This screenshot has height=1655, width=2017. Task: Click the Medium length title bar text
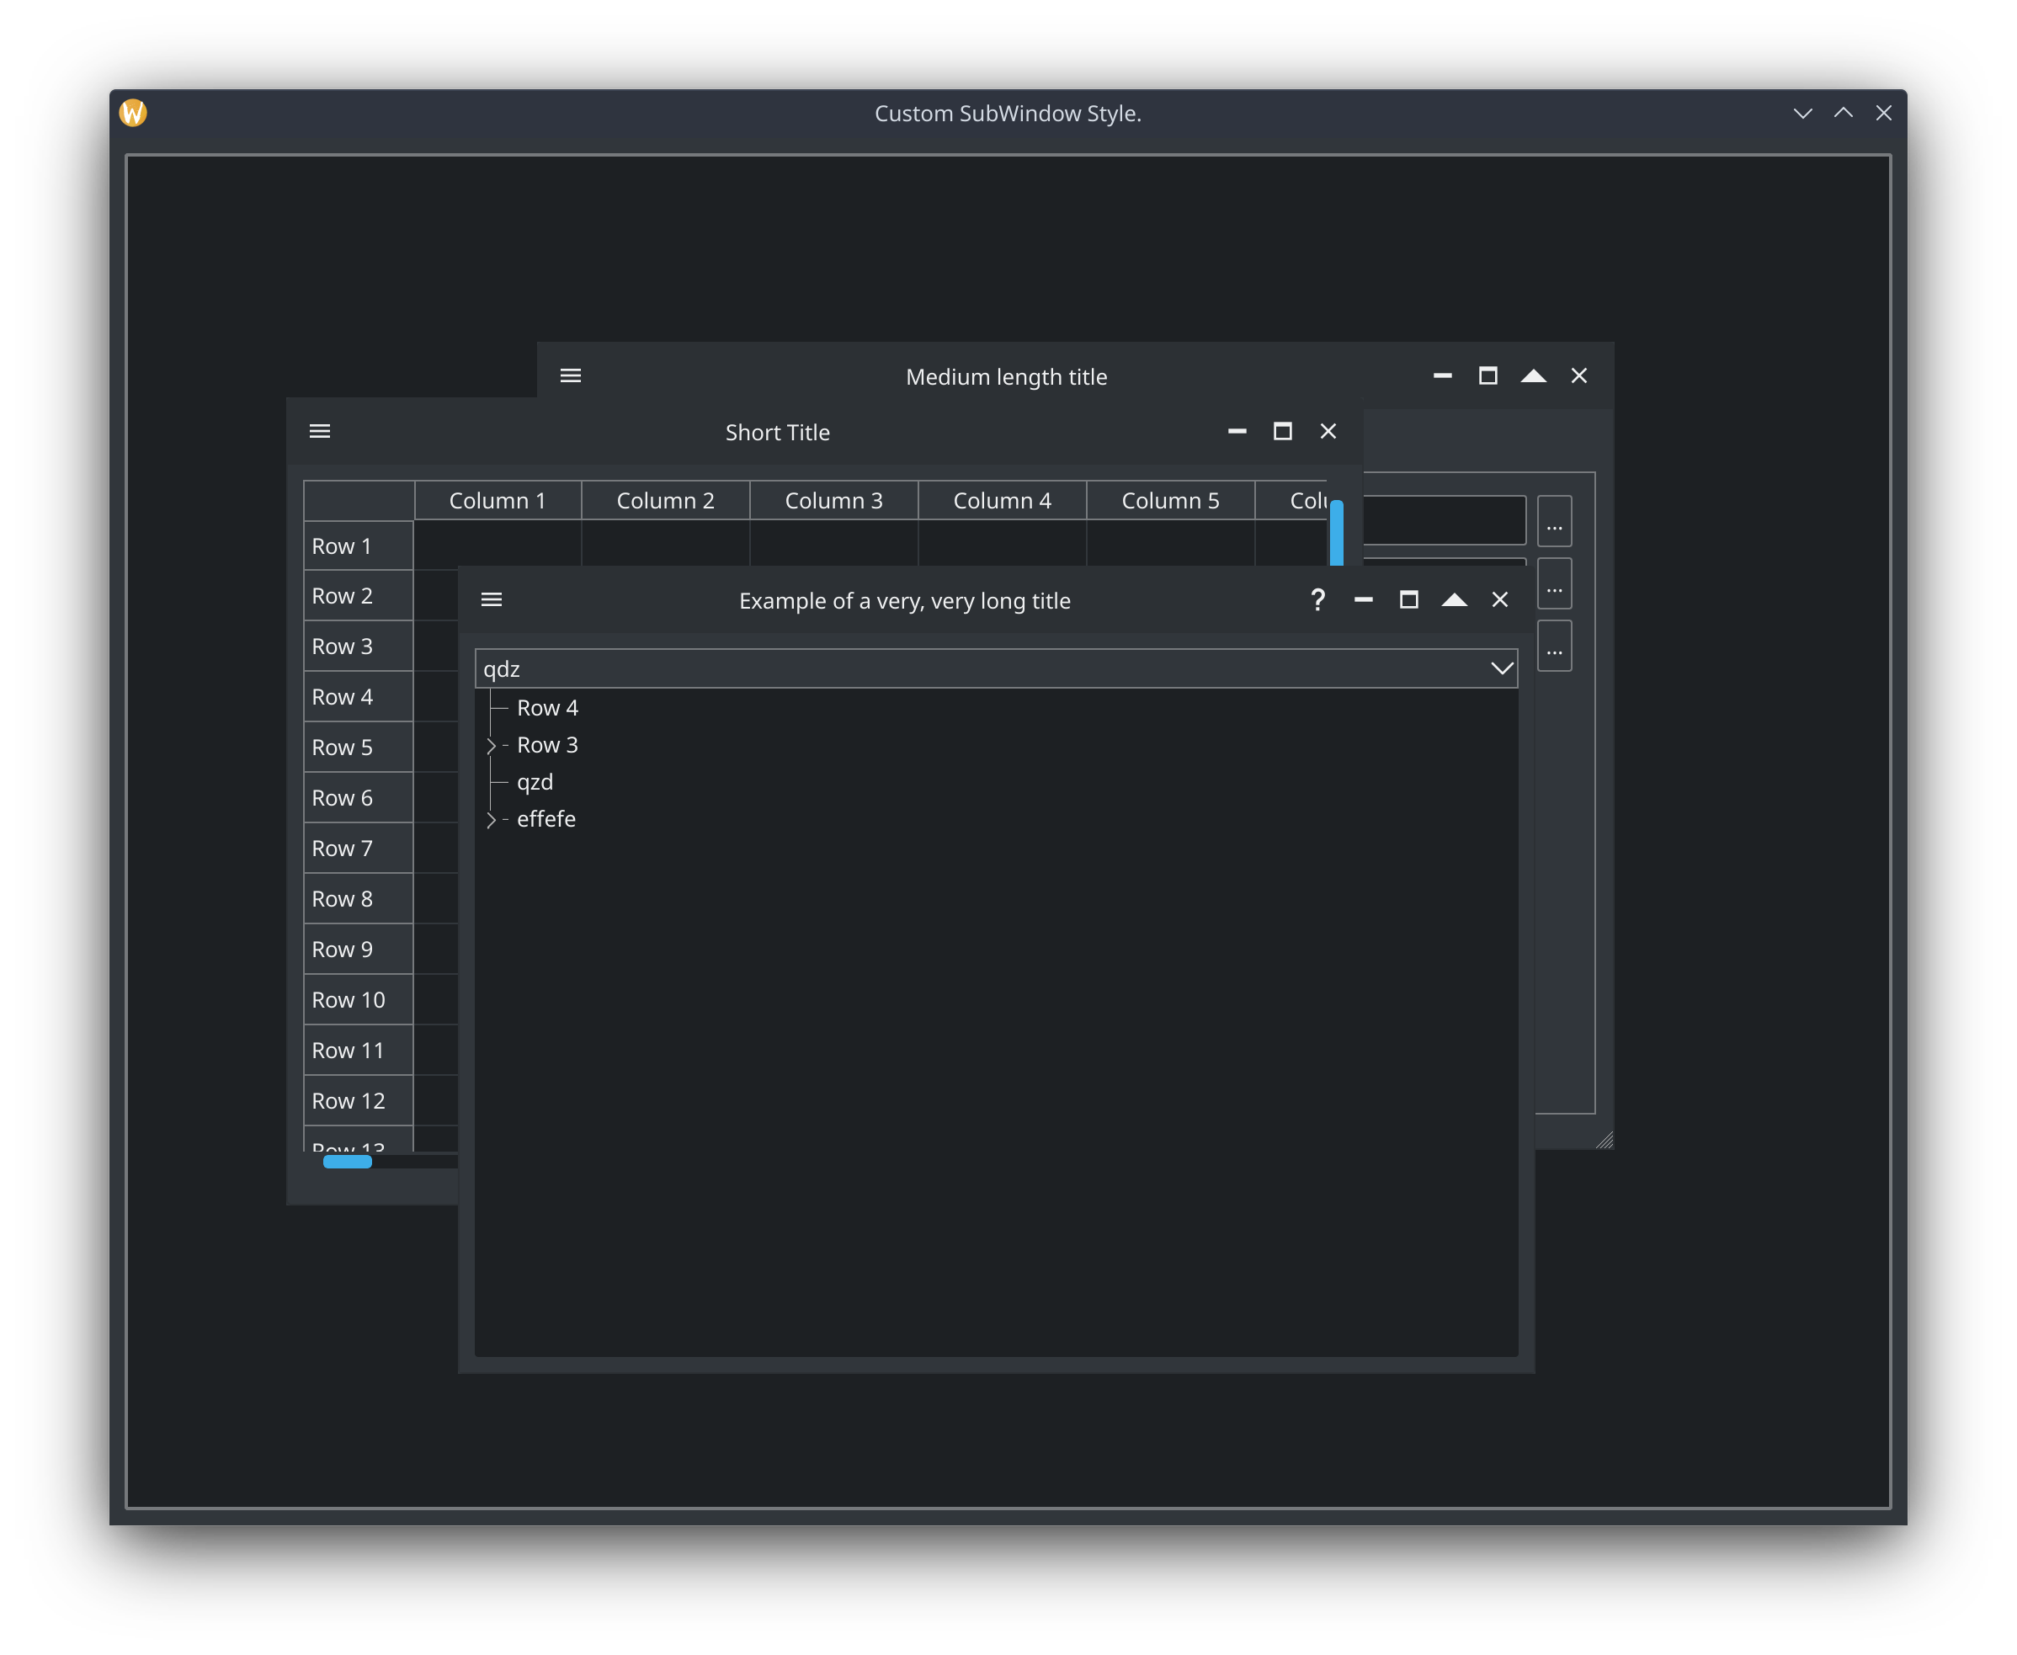pos(1007,376)
